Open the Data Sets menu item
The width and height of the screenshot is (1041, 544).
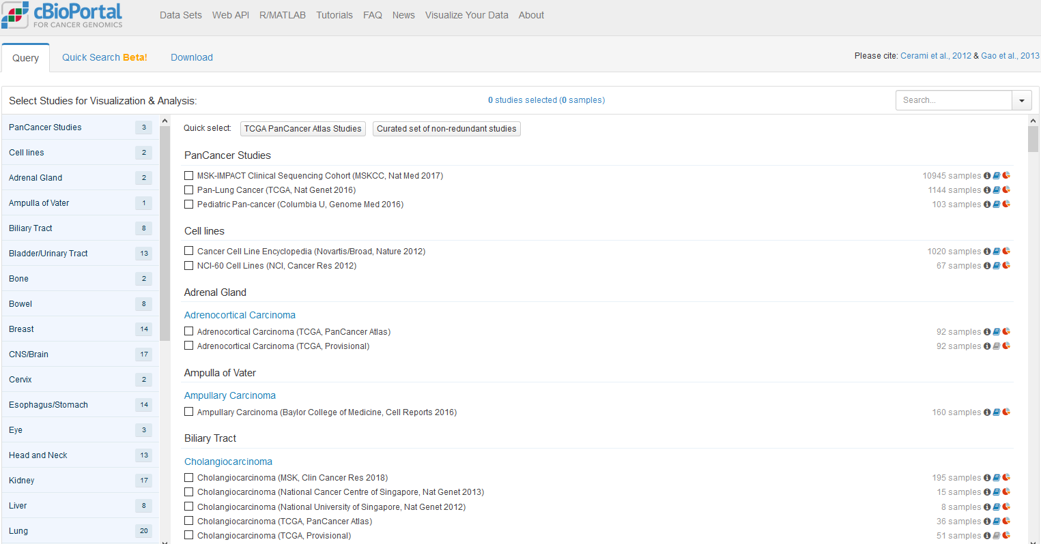181,15
